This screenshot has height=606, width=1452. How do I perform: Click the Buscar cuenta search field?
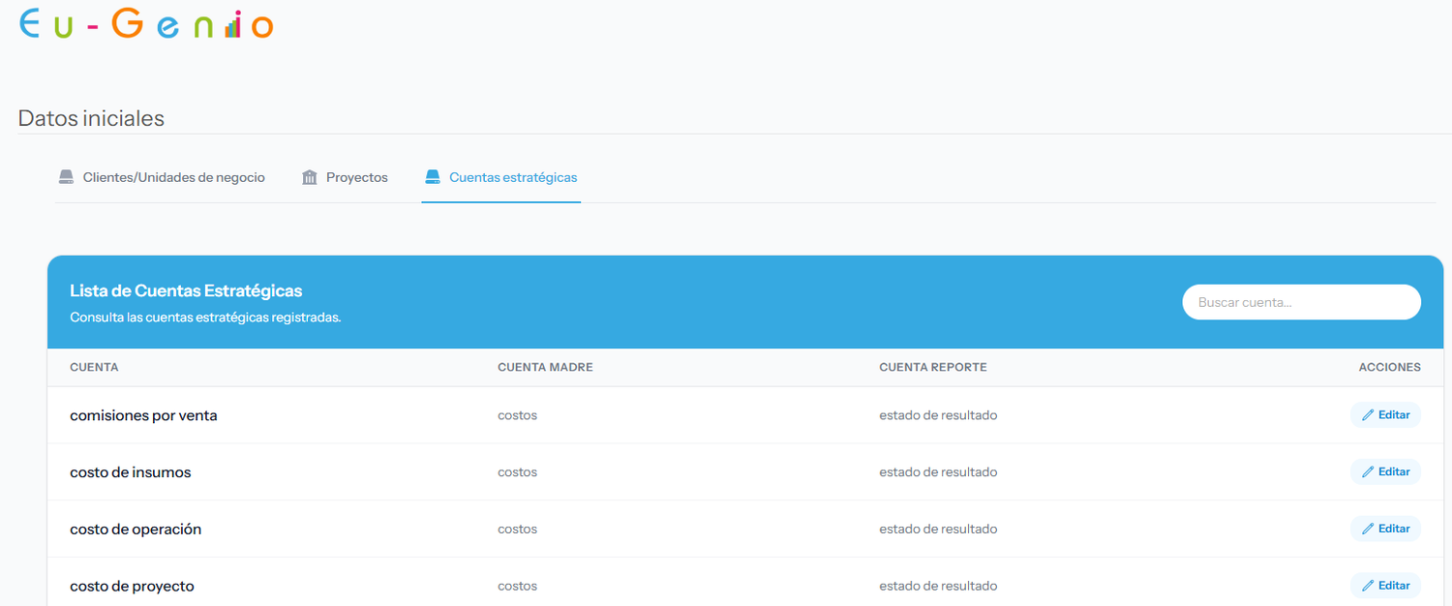[1301, 302]
